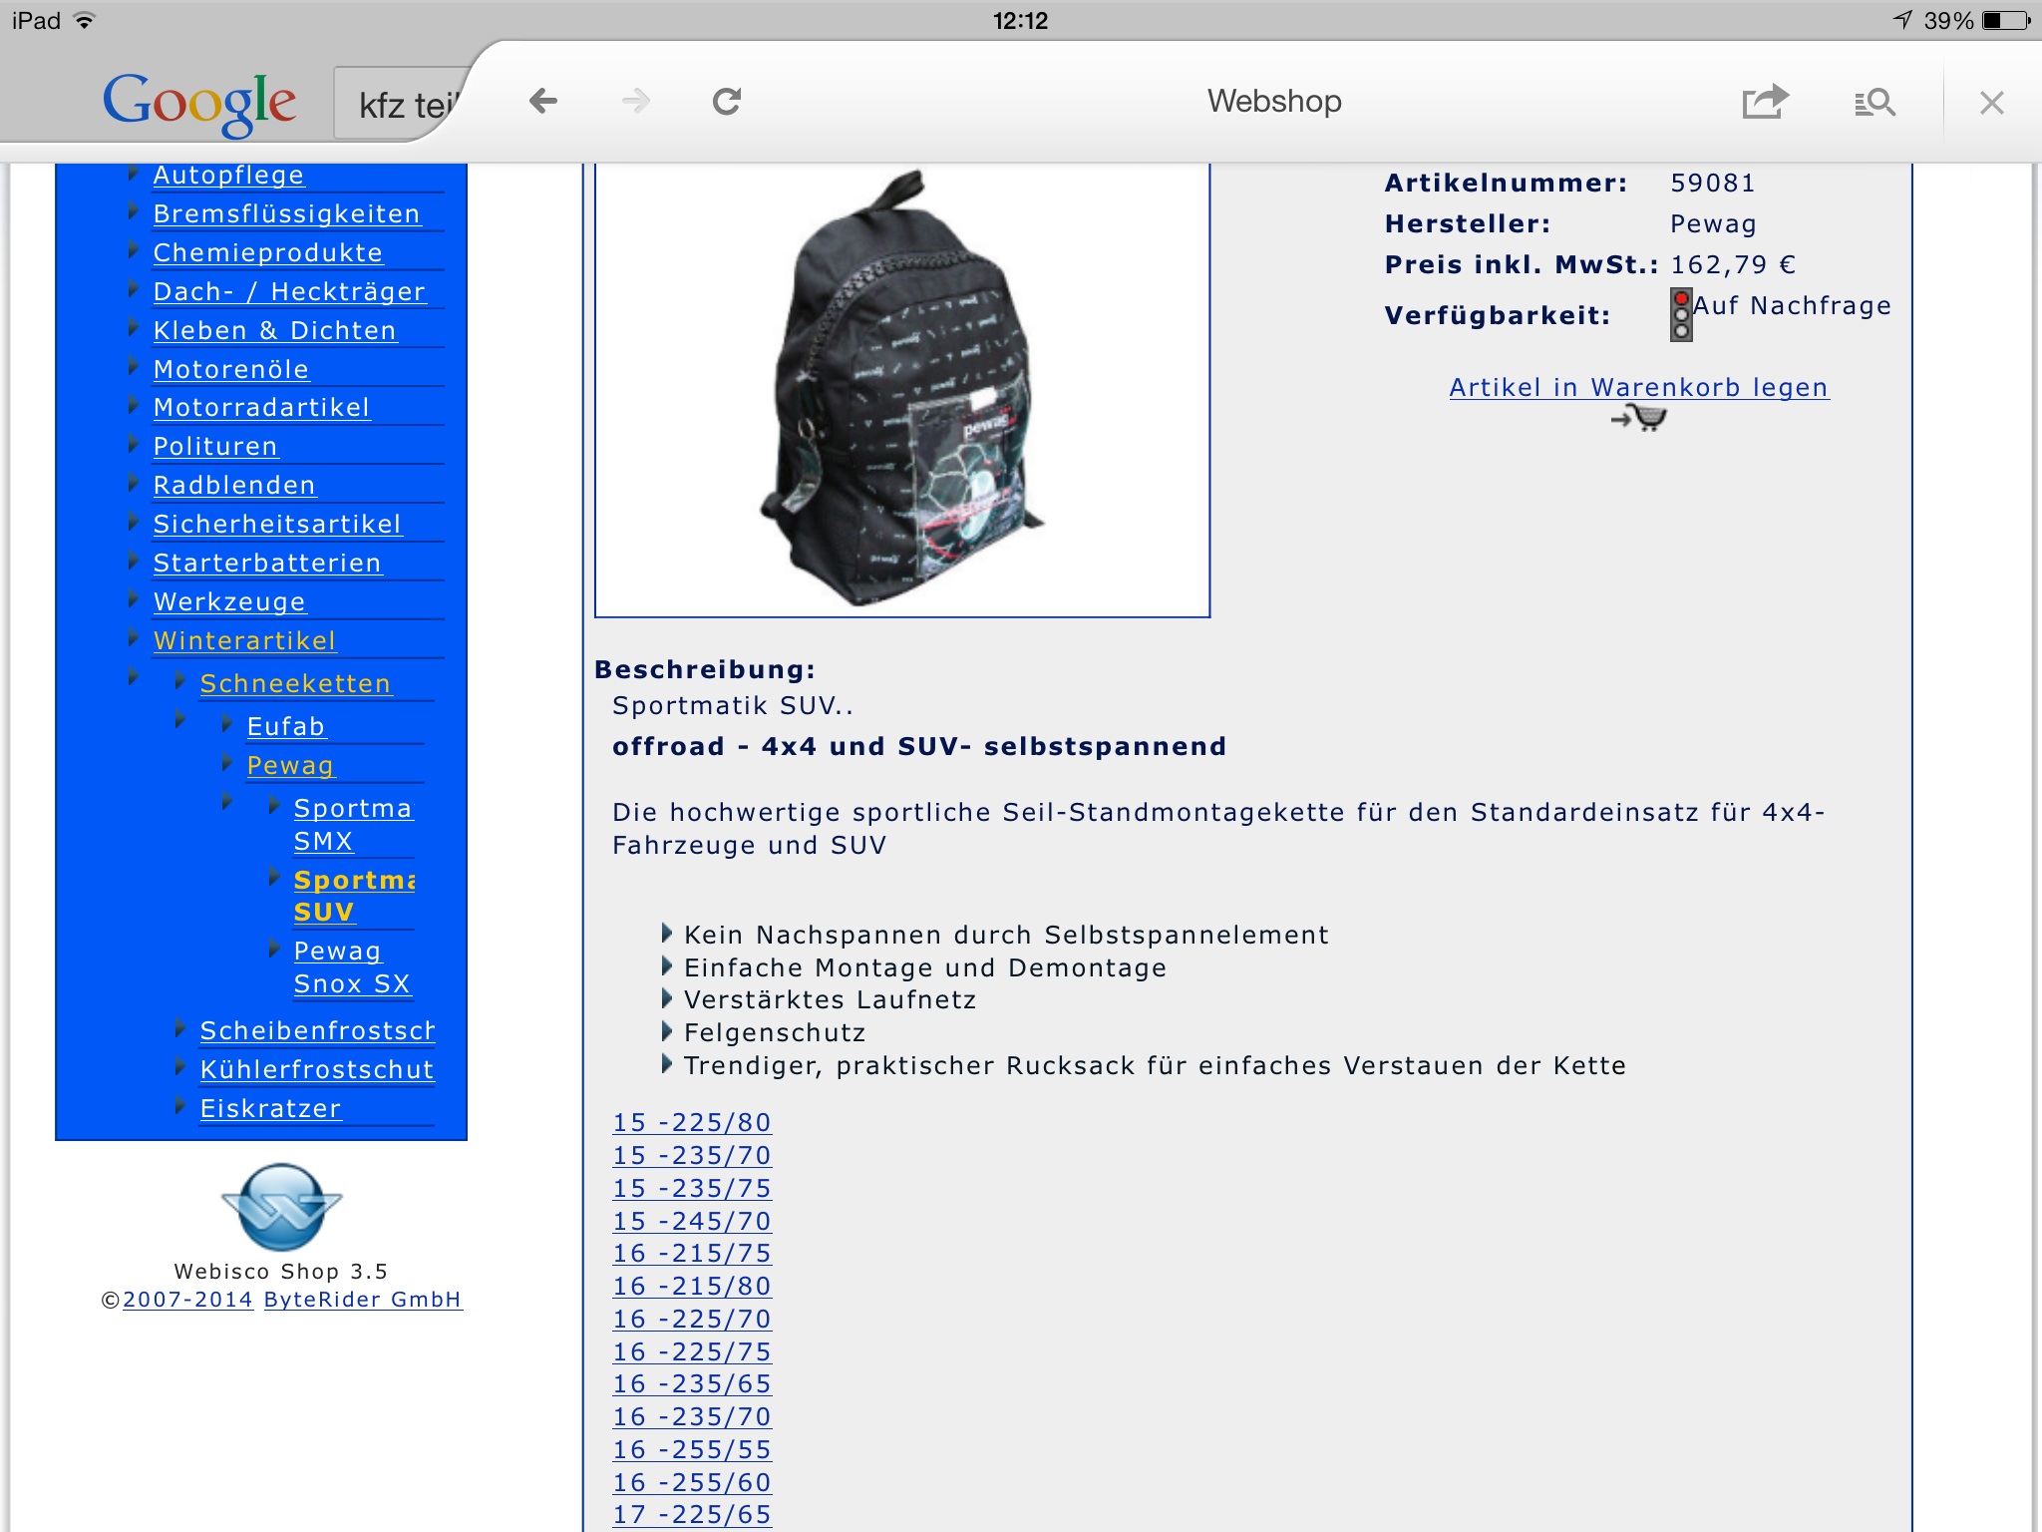Select tire size 16 -225/70

tap(692, 1319)
